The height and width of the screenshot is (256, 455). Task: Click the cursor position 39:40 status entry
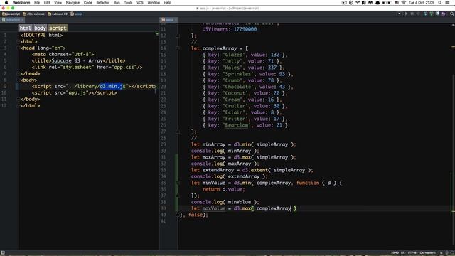point(395,253)
